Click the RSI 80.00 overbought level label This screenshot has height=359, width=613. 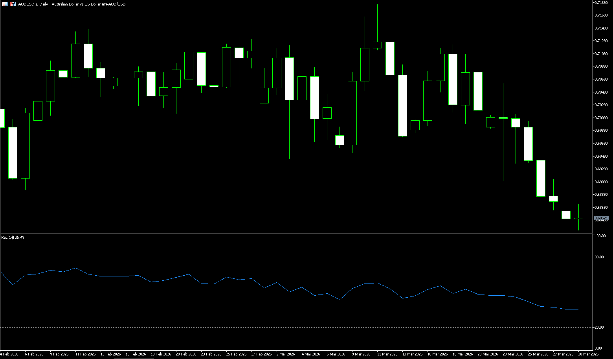tap(600, 257)
